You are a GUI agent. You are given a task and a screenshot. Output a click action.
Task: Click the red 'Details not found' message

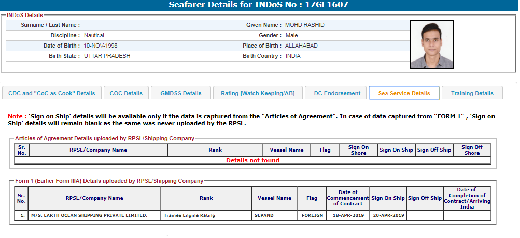tap(252, 160)
